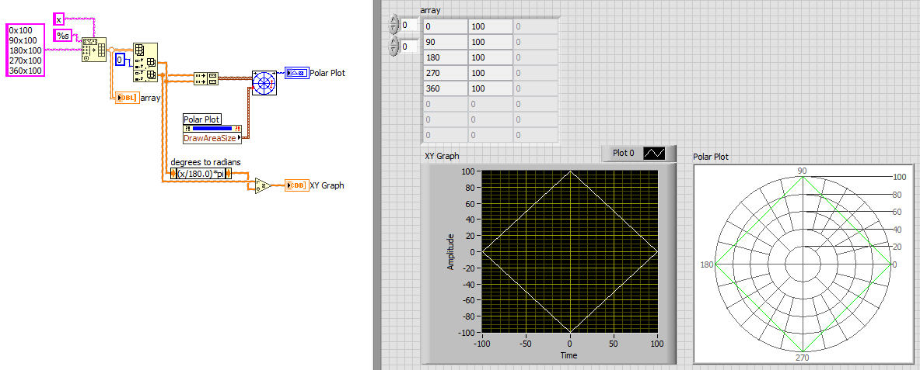This screenshot has width=920, height=370.
Task: Click the array label beside the DBL terminal
Action: pyautogui.click(x=151, y=99)
